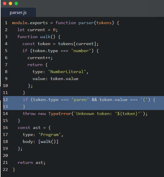
Task: Click 'token.value' on line 9
Action: [x=64, y=79]
